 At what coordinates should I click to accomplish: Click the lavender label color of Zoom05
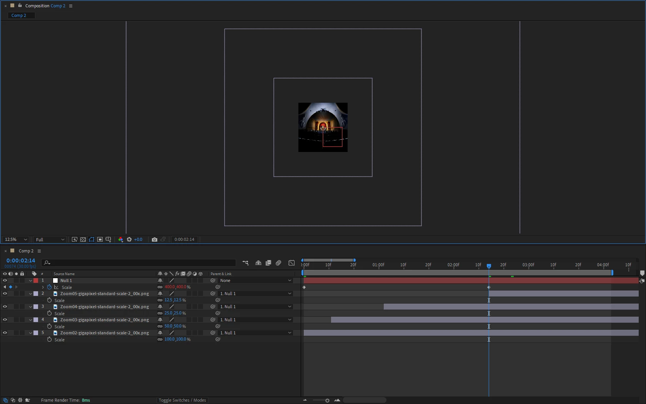[36, 294]
